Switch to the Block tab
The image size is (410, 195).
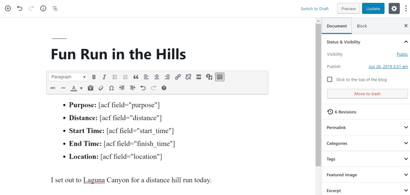362,26
